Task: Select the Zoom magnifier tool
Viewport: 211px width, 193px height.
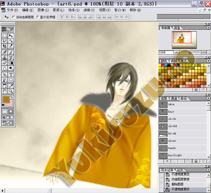Action: pyautogui.click(x=11, y=91)
